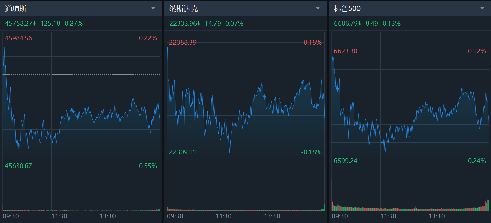The image size is (491, 223).
Task: Click the 0.12% upper axis label
Action: 477,51
